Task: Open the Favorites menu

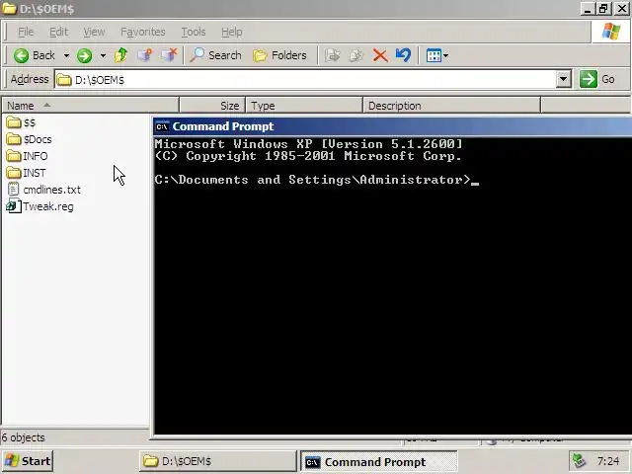Action: coord(143,32)
